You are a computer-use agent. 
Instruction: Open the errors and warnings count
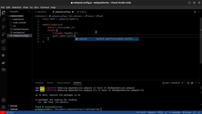[10, 112]
